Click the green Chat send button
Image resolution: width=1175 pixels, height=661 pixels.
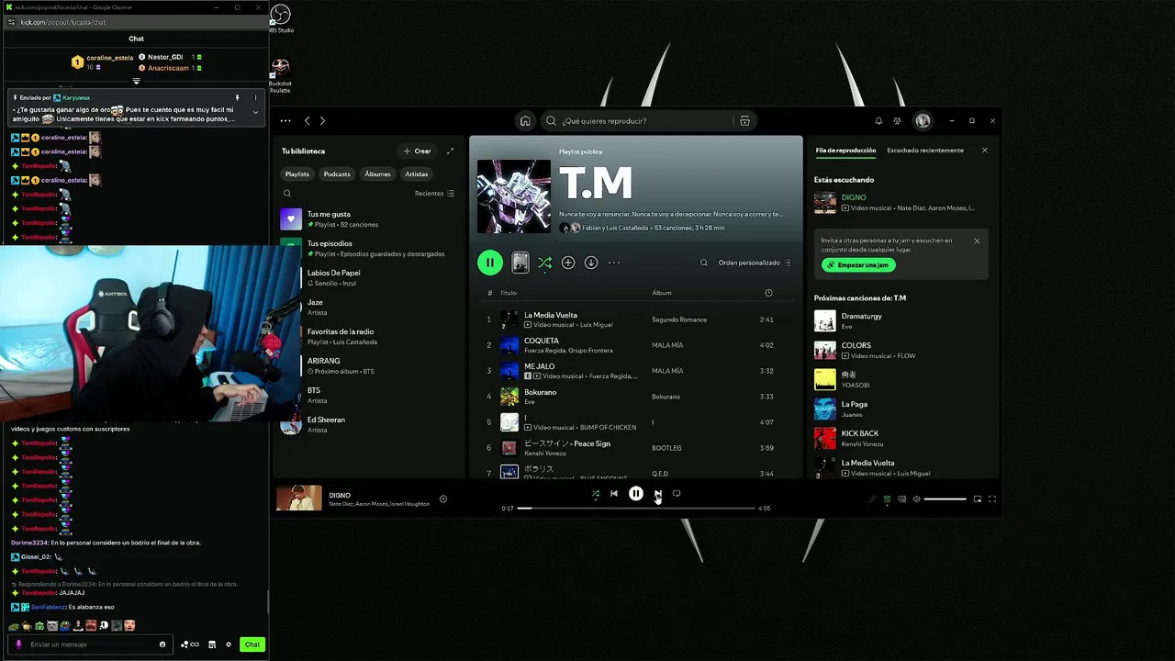click(x=252, y=644)
